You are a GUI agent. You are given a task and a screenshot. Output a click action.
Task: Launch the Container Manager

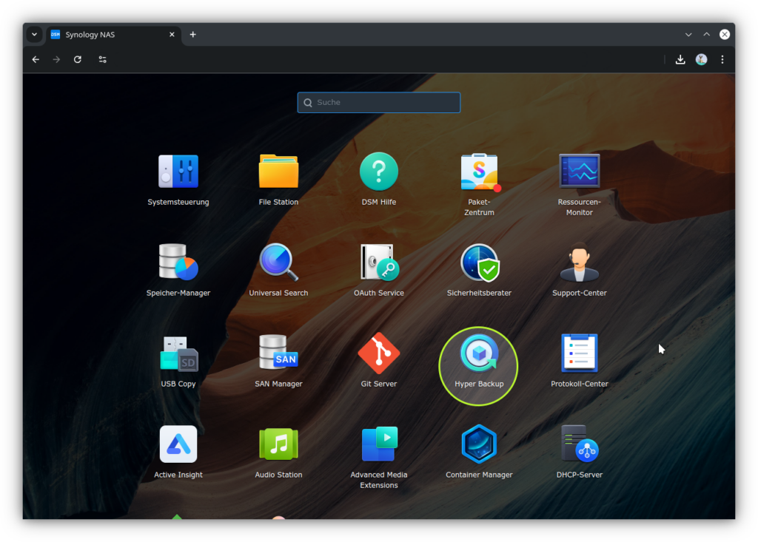[x=479, y=444]
